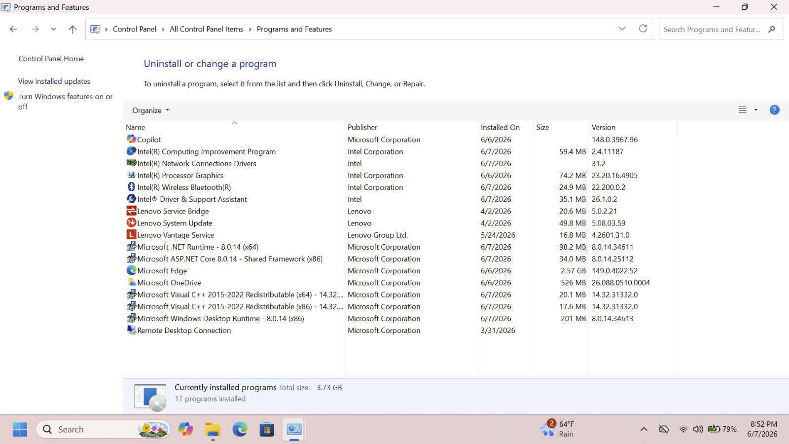Select the Lenovo Group Ltd. publisher cell
Image resolution: width=789 pixels, height=444 pixels.
point(378,235)
